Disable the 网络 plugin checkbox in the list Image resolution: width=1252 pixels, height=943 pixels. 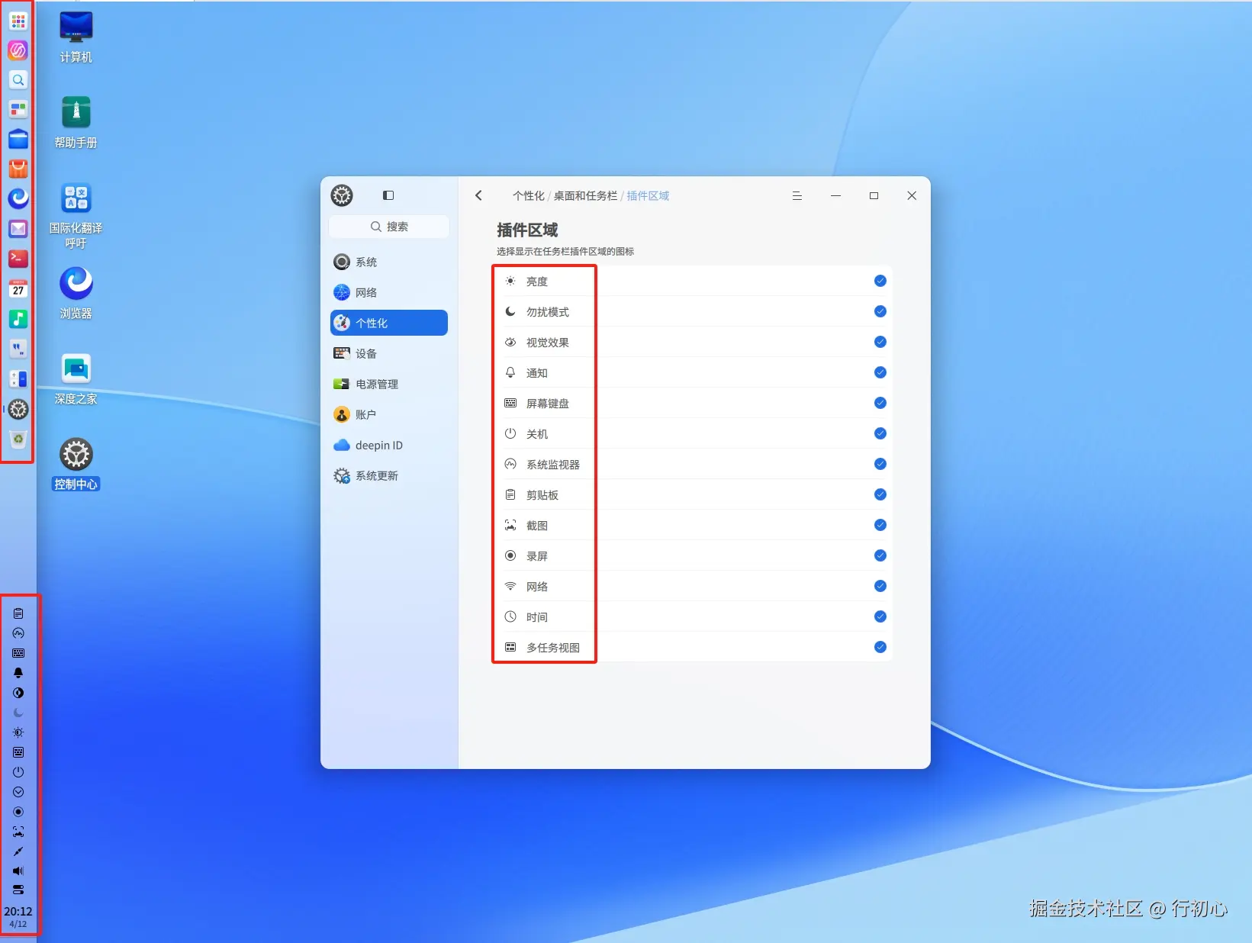880,586
